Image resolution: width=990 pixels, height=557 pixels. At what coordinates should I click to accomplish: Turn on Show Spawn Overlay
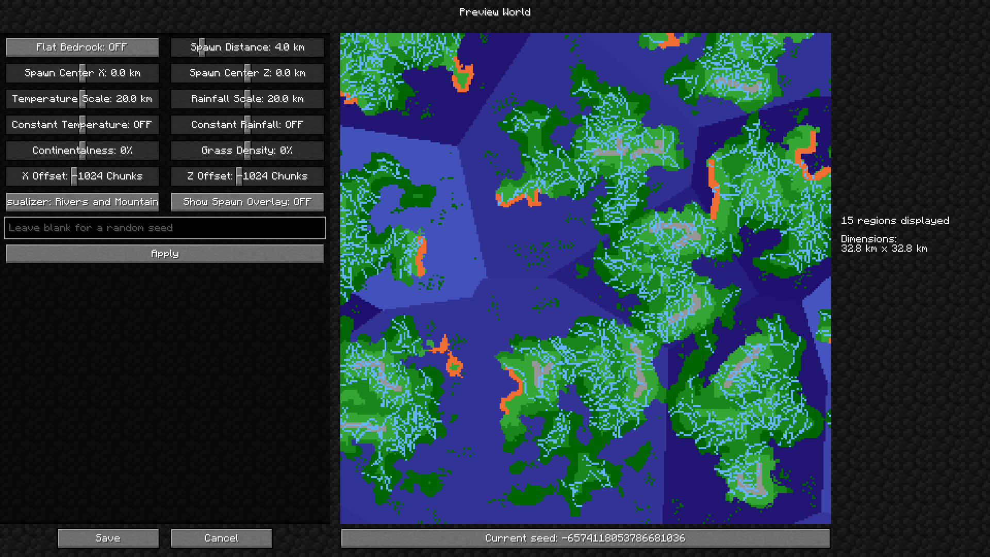click(x=246, y=202)
